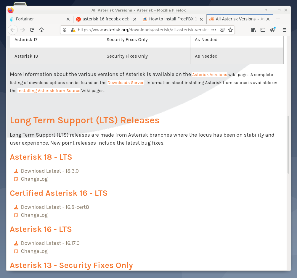Open Installing Asterisk from Source link
This screenshot has width=297, height=278.
[49, 90]
